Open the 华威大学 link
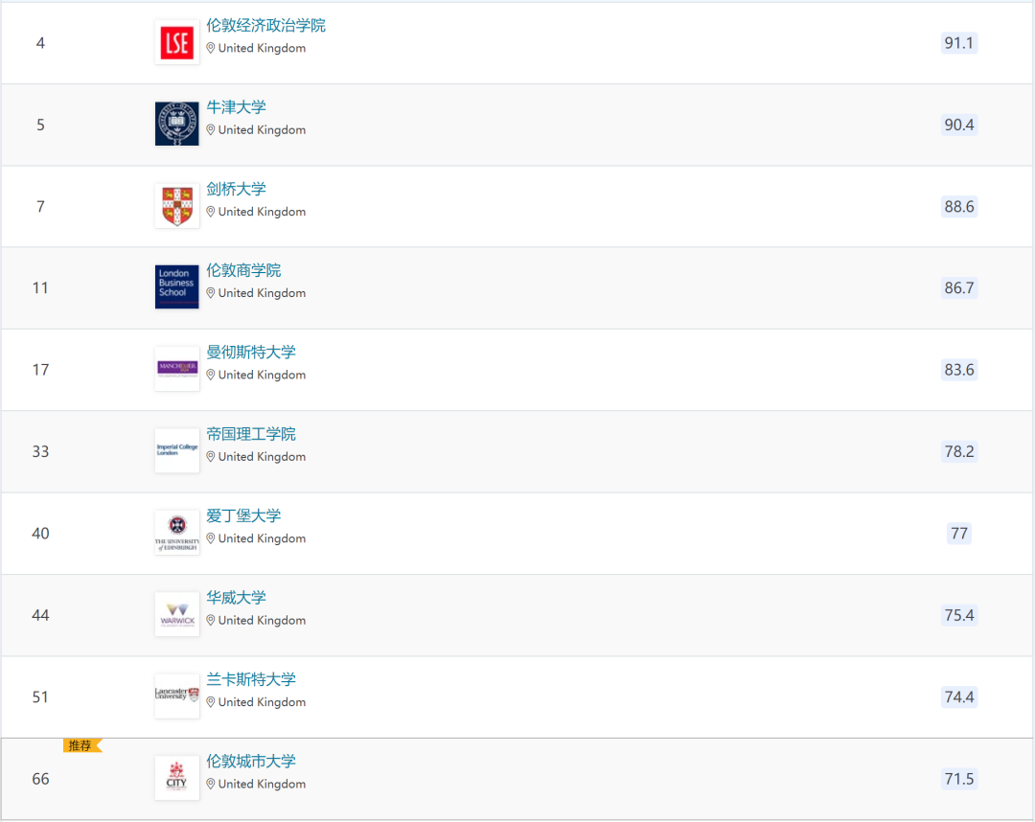Screen dimensions: 1035x822 237,597
